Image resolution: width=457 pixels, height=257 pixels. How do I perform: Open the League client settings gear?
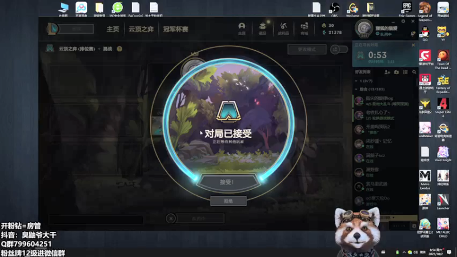403,21
